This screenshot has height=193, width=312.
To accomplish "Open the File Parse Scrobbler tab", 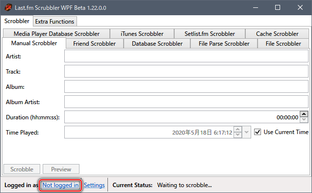I will coord(224,43).
